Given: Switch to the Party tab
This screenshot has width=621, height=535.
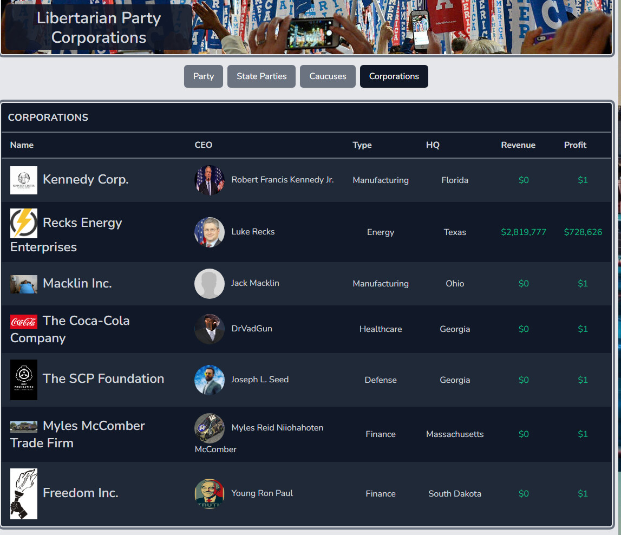Looking at the screenshot, I should point(203,76).
